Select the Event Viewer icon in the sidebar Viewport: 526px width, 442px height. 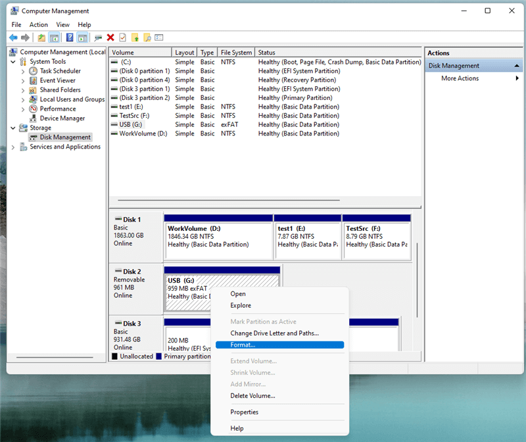point(33,80)
